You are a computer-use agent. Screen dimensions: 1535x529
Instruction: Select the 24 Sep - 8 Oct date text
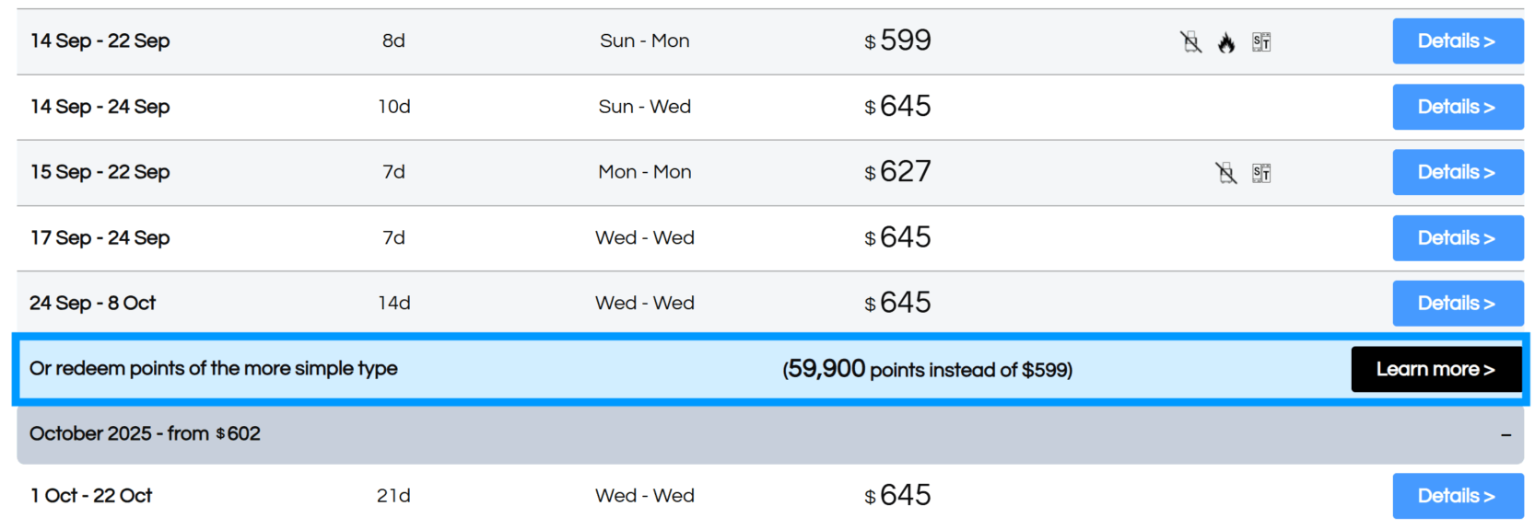[92, 303]
